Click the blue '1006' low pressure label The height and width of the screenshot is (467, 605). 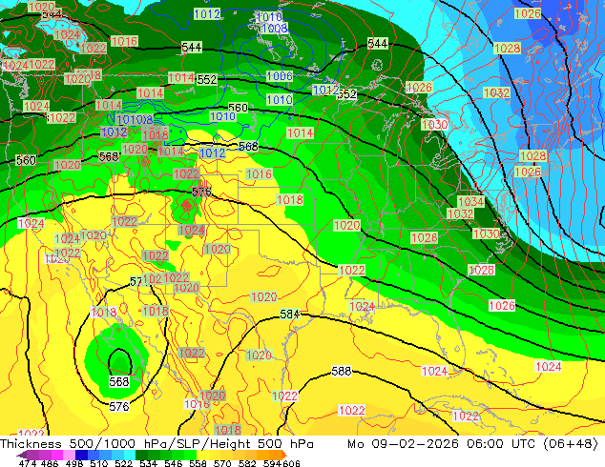pyautogui.click(x=280, y=76)
